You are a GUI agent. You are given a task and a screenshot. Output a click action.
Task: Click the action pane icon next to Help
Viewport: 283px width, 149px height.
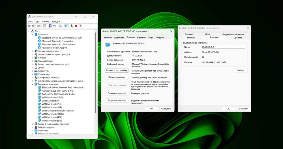(55, 26)
